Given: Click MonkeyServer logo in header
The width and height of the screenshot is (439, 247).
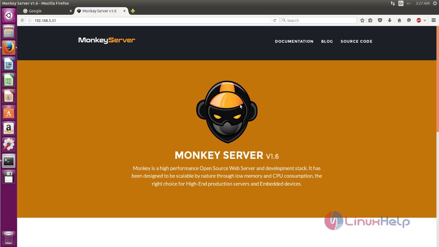Looking at the screenshot, I should click(107, 40).
